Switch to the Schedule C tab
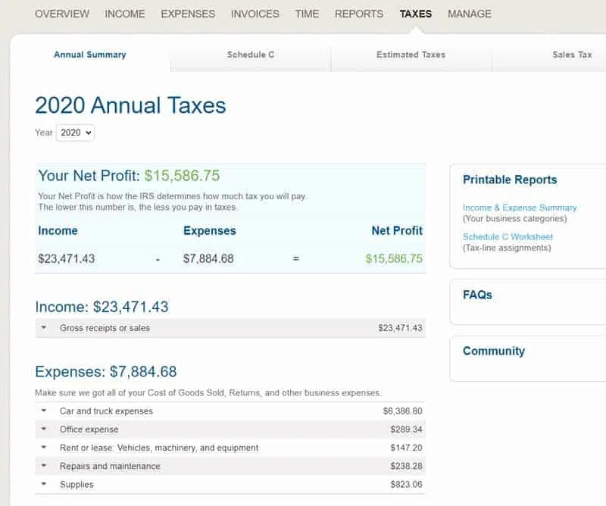The width and height of the screenshot is (606, 506). click(x=251, y=55)
